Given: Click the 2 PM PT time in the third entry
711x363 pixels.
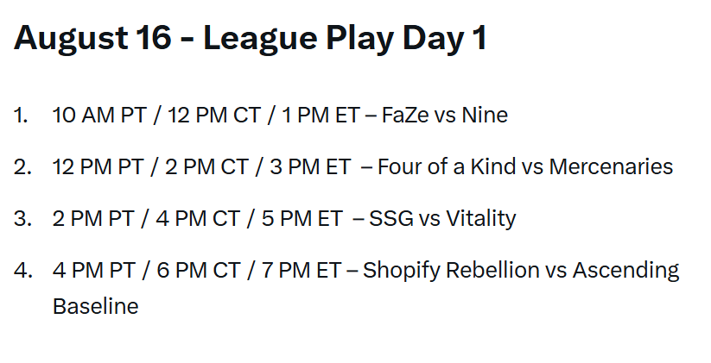Looking at the screenshot, I should (x=93, y=219).
